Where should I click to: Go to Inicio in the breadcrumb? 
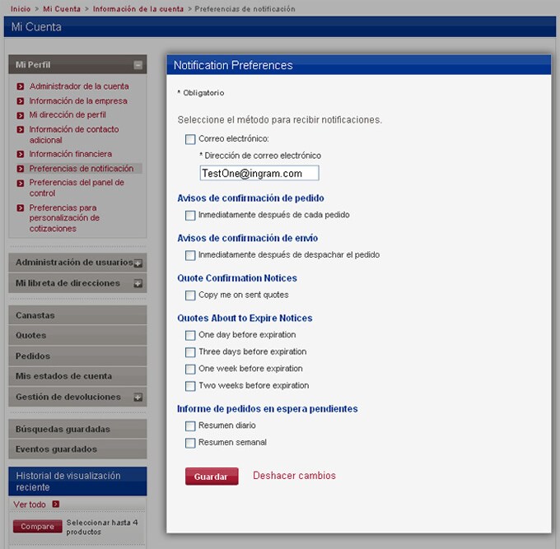21,9
